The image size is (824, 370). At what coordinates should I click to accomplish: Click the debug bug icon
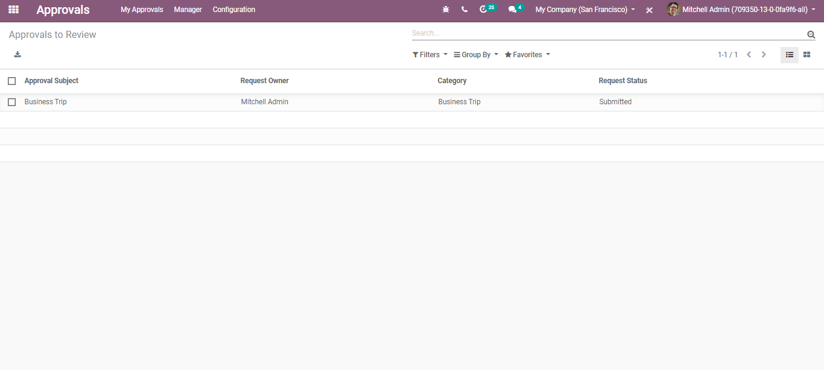446,10
